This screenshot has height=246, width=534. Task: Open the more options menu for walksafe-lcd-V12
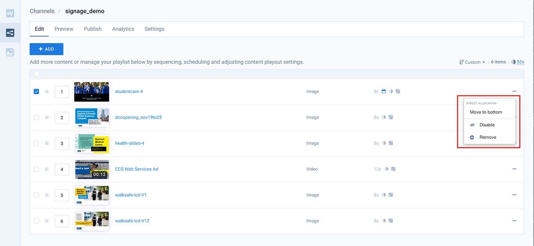click(514, 221)
